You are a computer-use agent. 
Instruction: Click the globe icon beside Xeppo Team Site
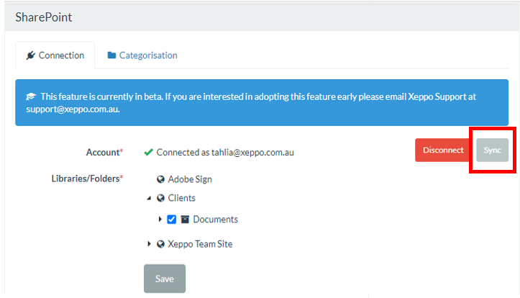pos(161,244)
